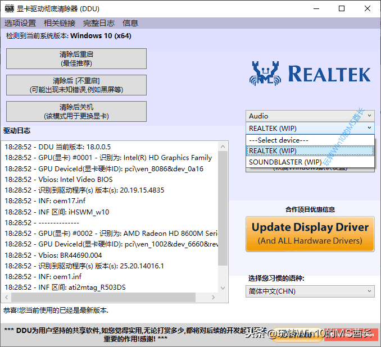The width and height of the screenshot is (381, 347).
Task: Close the DDU window
Action: pyautogui.click(x=368, y=8)
